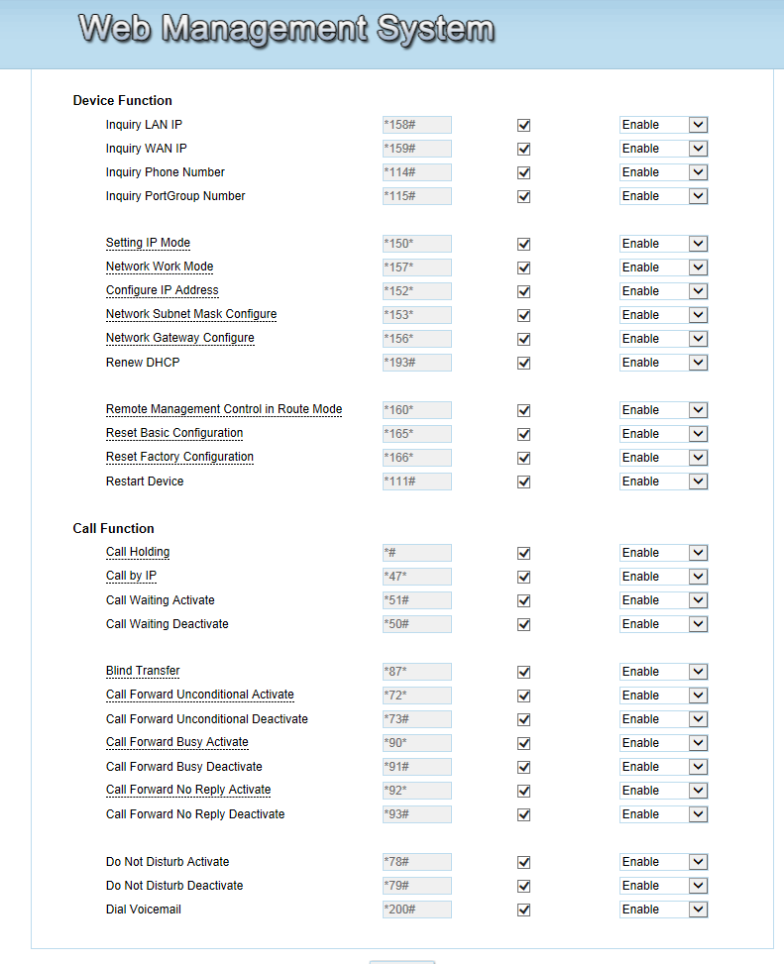Image resolution: width=784 pixels, height=964 pixels.
Task: Click the Configure IP Address code field
Action: pos(416,291)
